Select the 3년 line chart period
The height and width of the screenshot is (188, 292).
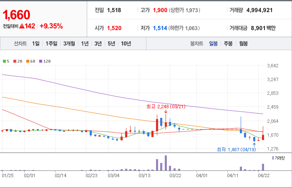[98, 43]
